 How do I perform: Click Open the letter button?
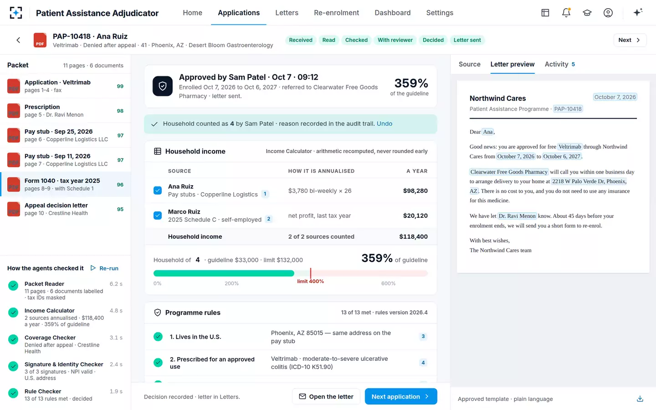pyautogui.click(x=326, y=396)
